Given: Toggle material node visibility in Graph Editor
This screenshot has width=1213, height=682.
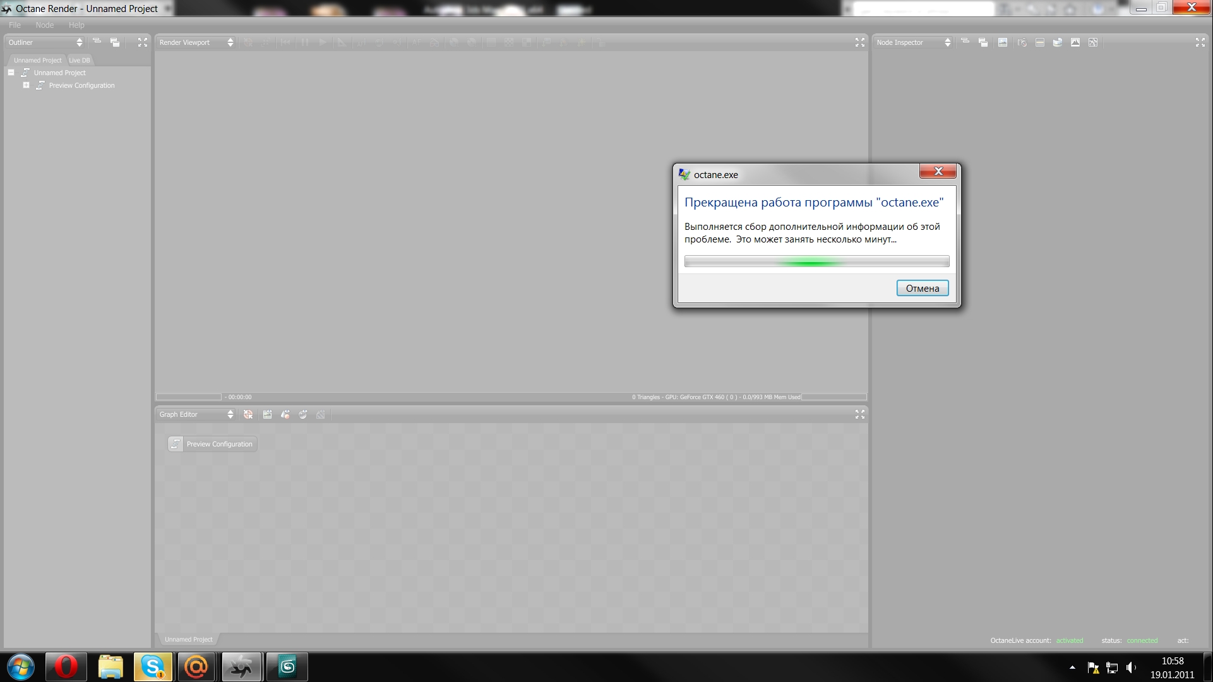Looking at the screenshot, I should (x=285, y=414).
